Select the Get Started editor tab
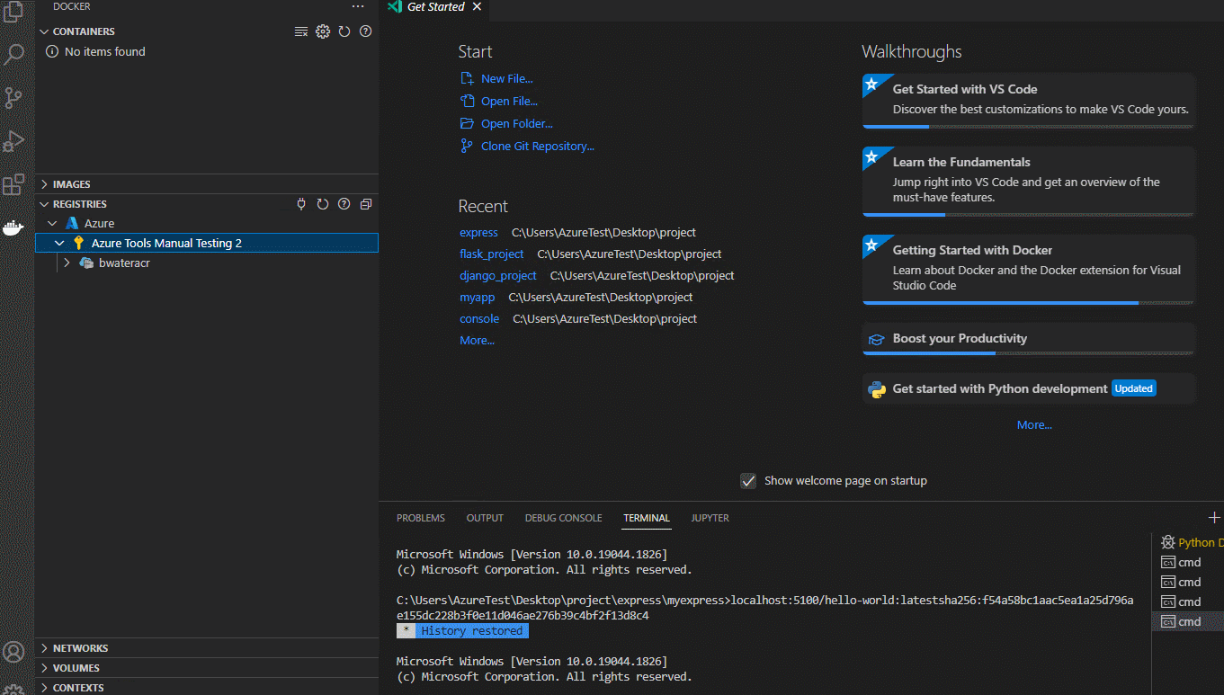The image size is (1224, 695). click(x=434, y=7)
